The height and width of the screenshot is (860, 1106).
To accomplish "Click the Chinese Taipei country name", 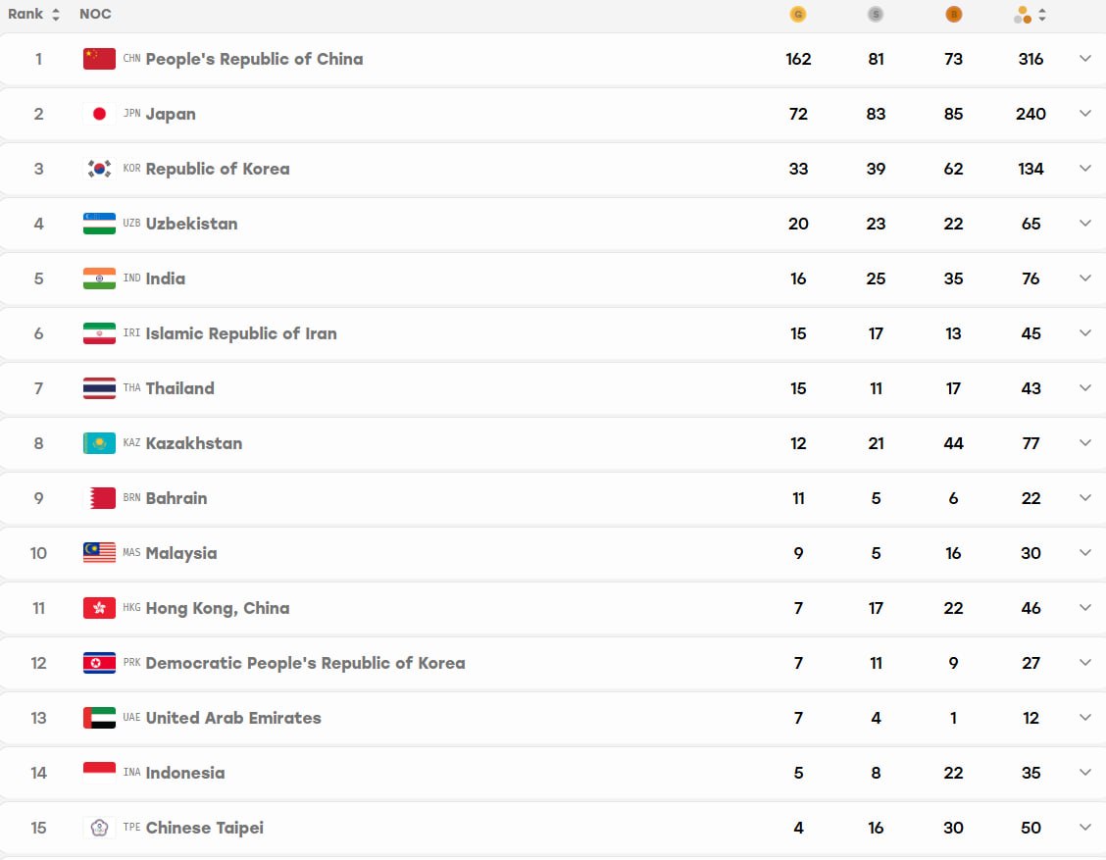I will tap(205, 829).
